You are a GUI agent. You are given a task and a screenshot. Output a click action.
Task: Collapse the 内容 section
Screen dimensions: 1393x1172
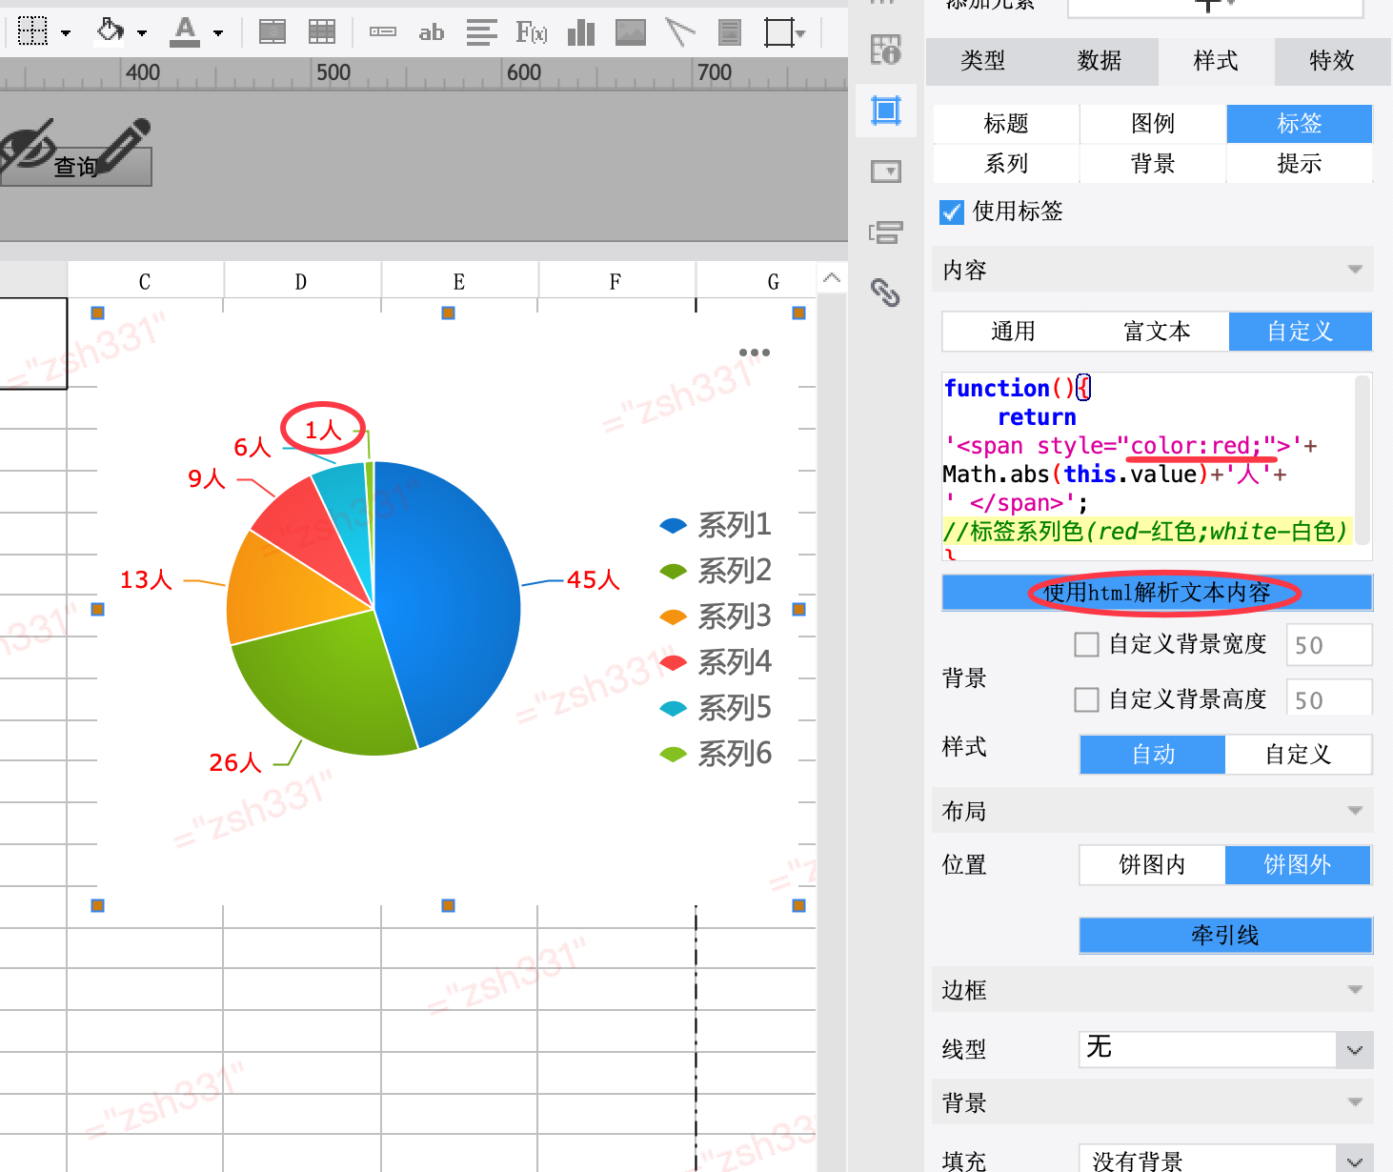click(1355, 271)
